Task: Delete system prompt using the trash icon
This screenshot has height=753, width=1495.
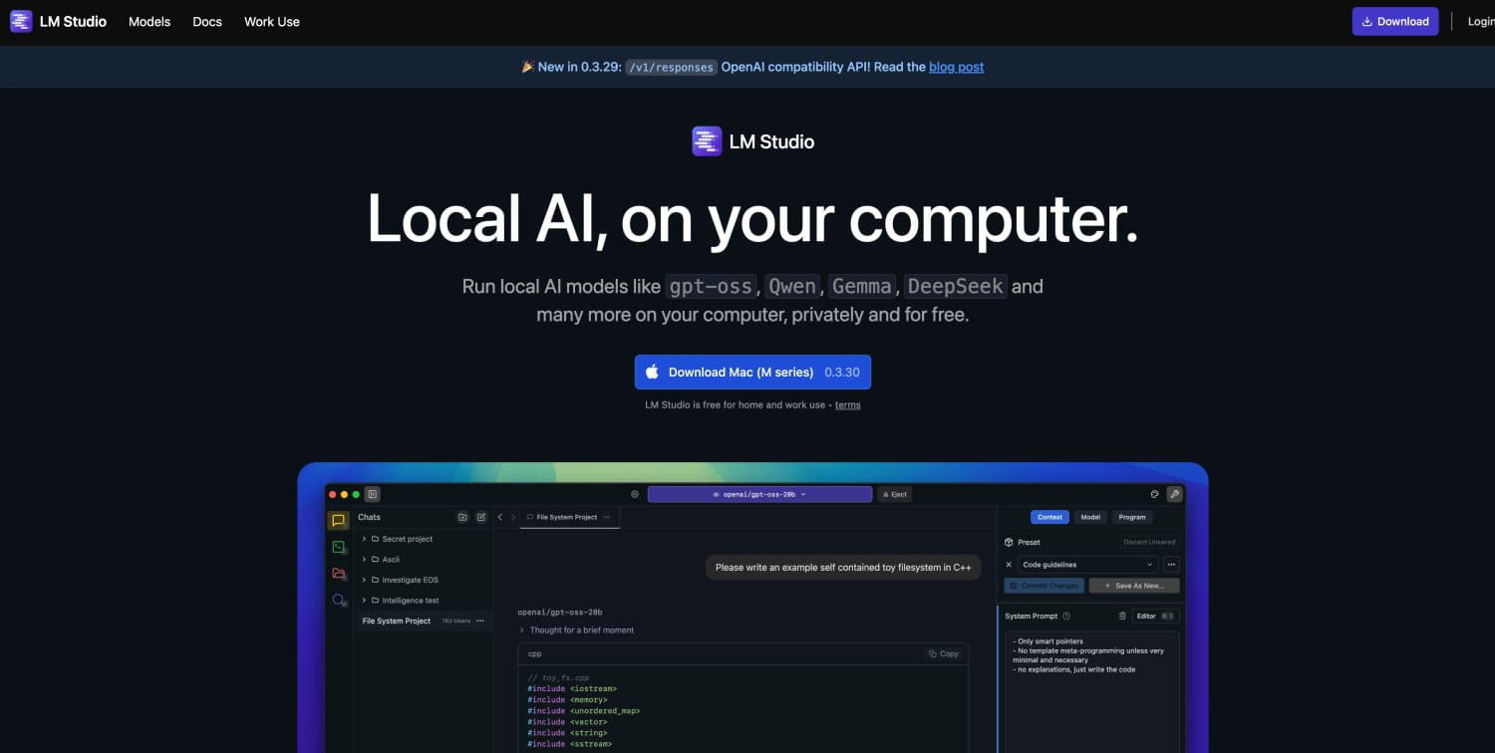Action: click(x=1122, y=616)
